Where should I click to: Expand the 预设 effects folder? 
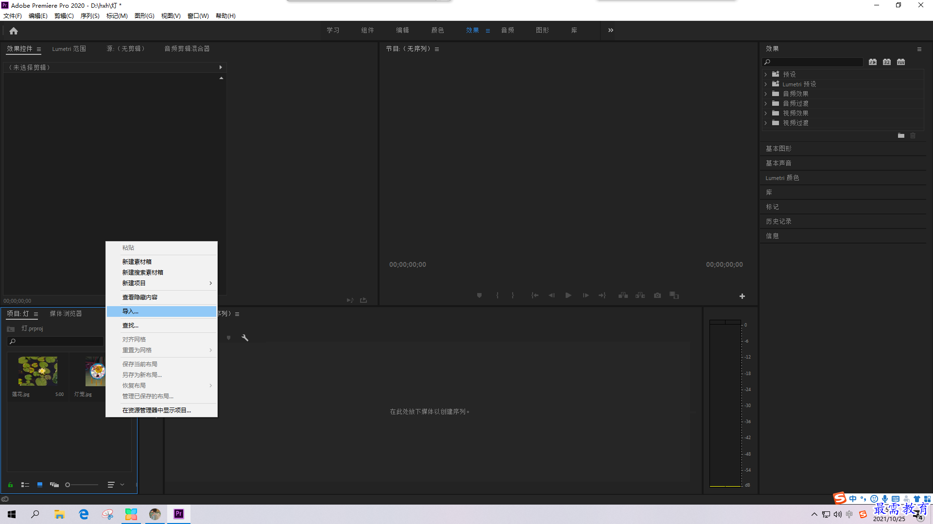point(766,74)
